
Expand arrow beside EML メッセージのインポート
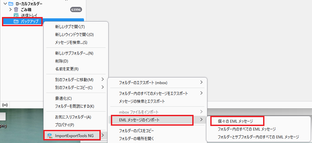click(x=201, y=119)
